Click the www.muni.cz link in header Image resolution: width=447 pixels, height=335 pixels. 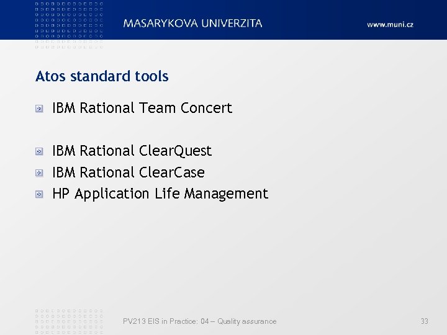390,24
